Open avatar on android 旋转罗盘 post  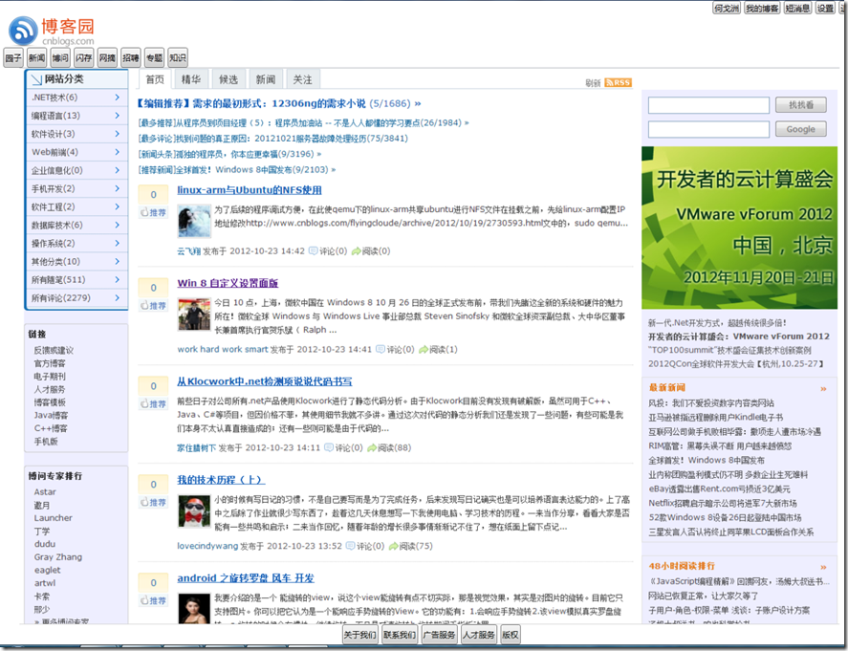point(194,608)
